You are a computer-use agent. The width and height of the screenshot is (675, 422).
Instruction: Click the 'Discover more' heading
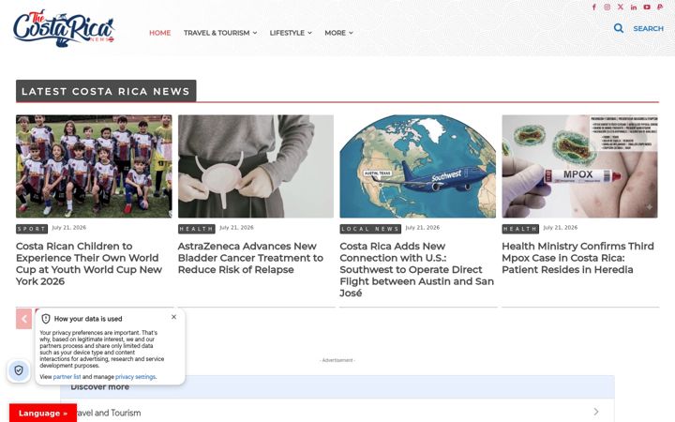click(100, 386)
